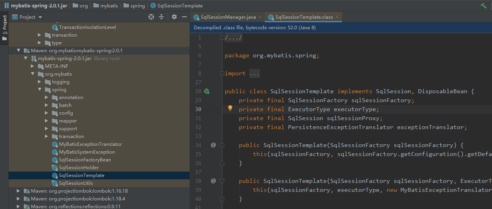Click the 1: Project side tab
This screenshot has height=209, width=492.
tap(4, 28)
